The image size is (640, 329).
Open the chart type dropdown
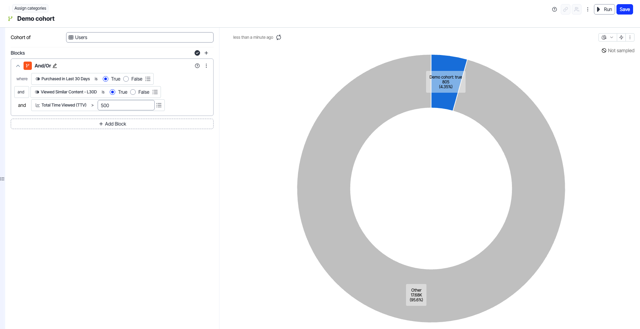click(607, 37)
